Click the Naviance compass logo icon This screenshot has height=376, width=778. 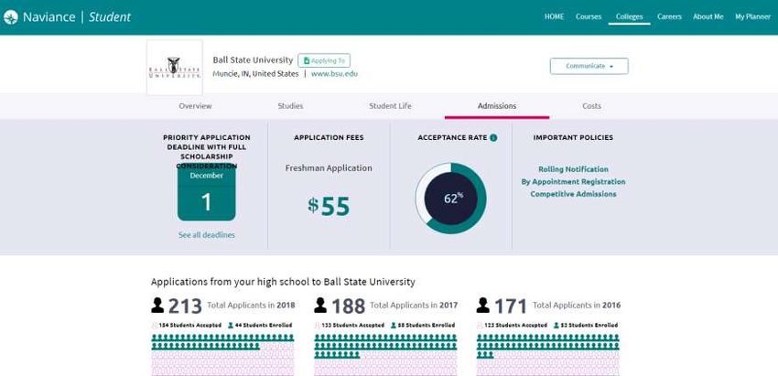point(10,17)
